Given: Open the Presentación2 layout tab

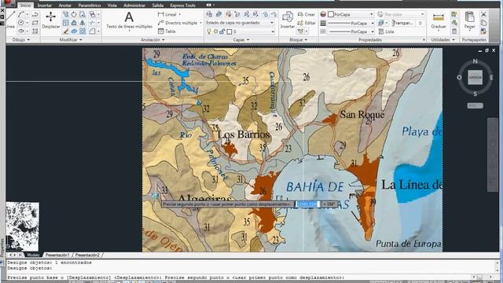Looking at the screenshot, I should pos(87,255).
